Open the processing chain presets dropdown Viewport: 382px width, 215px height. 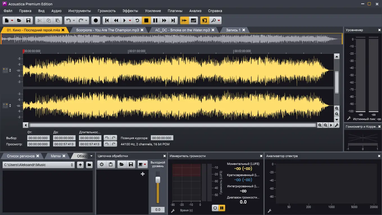pyautogui.click(x=143, y=165)
